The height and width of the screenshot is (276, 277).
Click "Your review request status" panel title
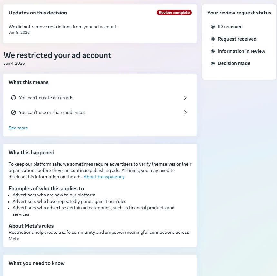[239, 13]
